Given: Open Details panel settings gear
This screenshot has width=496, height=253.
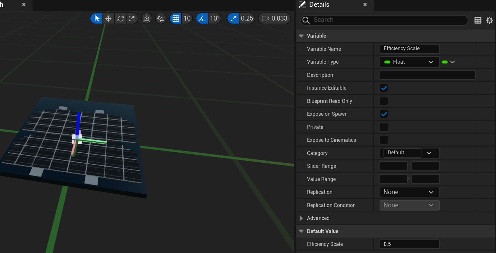Looking at the screenshot, I should pyautogui.click(x=490, y=20).
